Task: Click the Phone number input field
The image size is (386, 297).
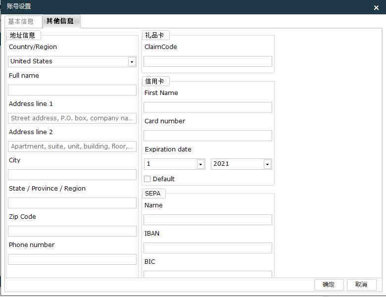Action: click(x=72, y=259)
